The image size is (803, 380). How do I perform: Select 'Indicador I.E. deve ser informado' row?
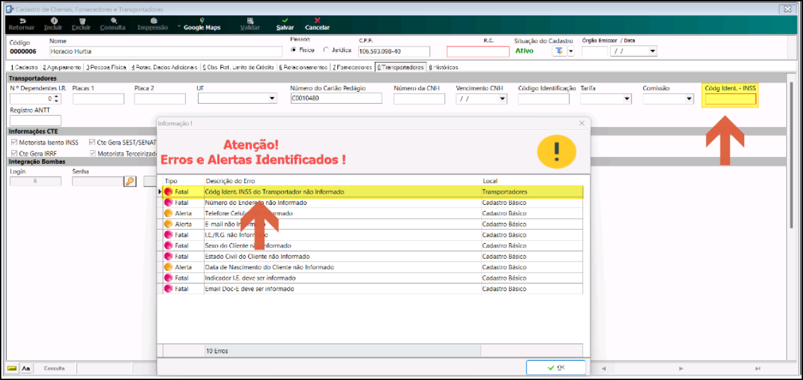[373, 278]
